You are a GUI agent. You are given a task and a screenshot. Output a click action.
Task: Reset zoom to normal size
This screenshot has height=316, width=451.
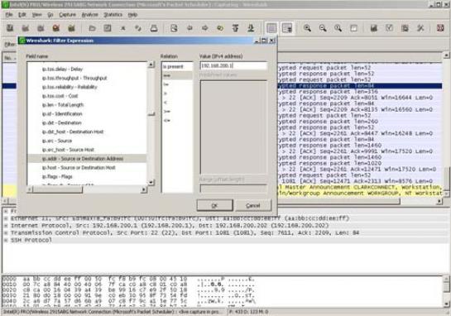(338, 28)
